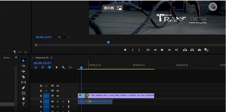The width and height of the screenshot is (226, 112).
Task: Click the Program monitor timecode 00:00:10:07
Action: 44,37
